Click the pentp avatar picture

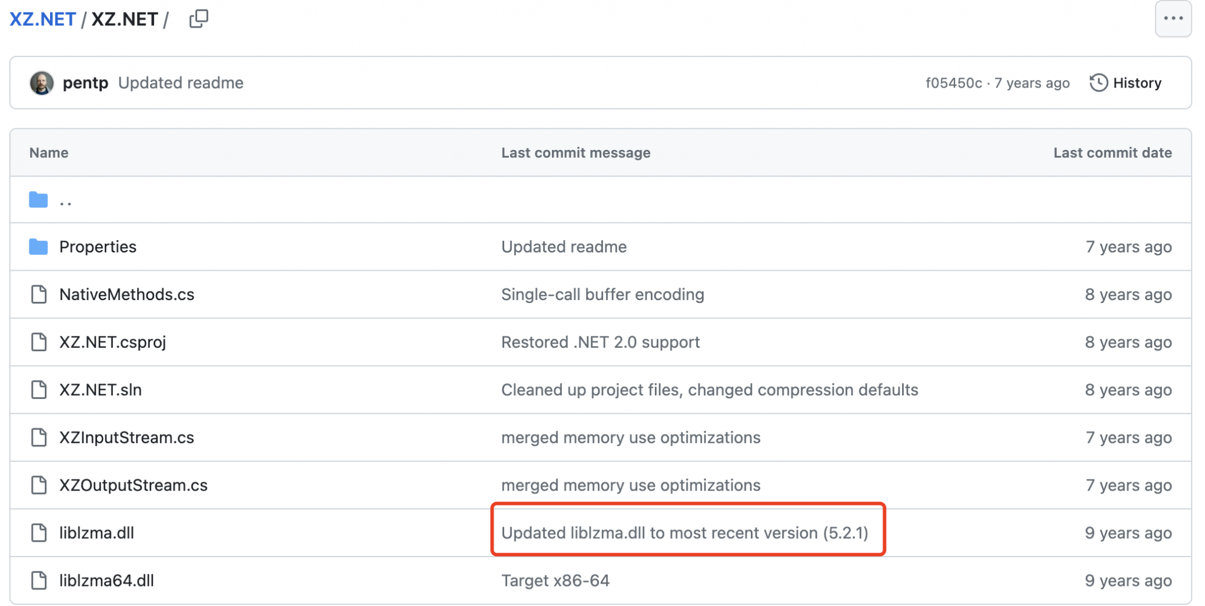(x=42, y=83)
